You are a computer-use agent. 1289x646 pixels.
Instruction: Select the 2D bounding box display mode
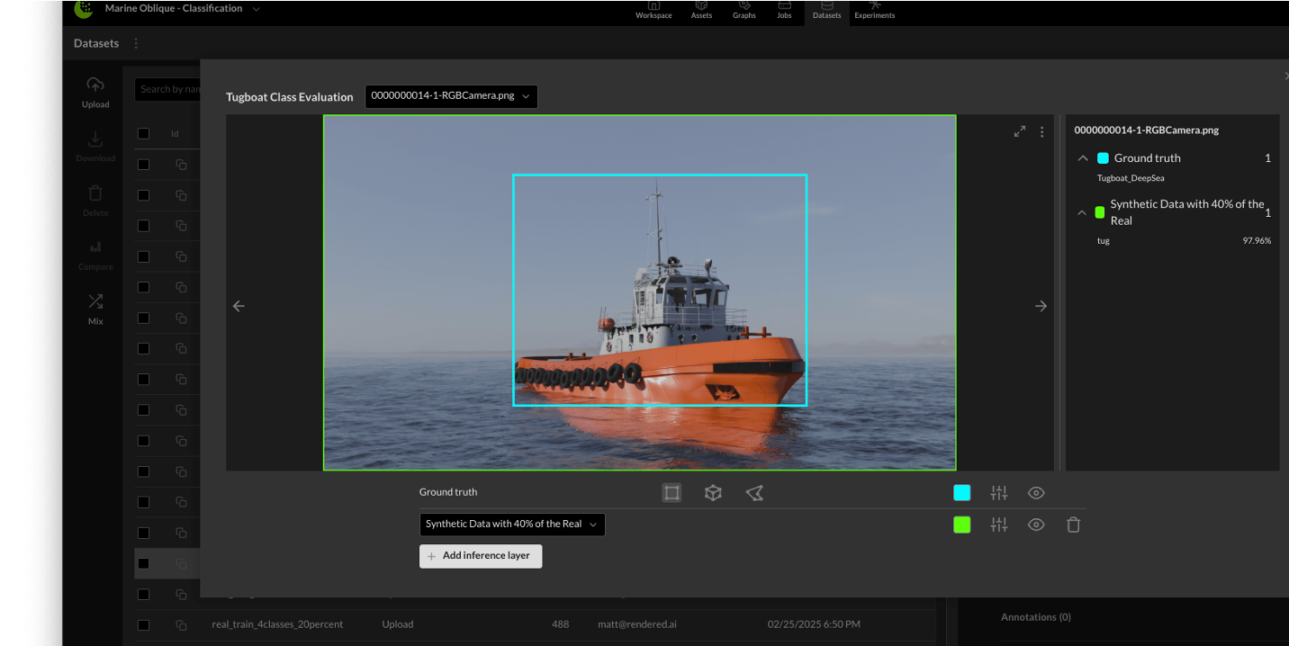click(671, 492)
